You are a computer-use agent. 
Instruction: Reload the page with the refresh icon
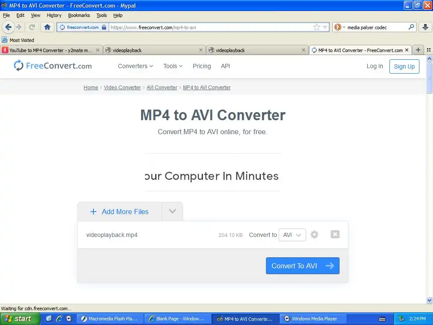point(32,27)
